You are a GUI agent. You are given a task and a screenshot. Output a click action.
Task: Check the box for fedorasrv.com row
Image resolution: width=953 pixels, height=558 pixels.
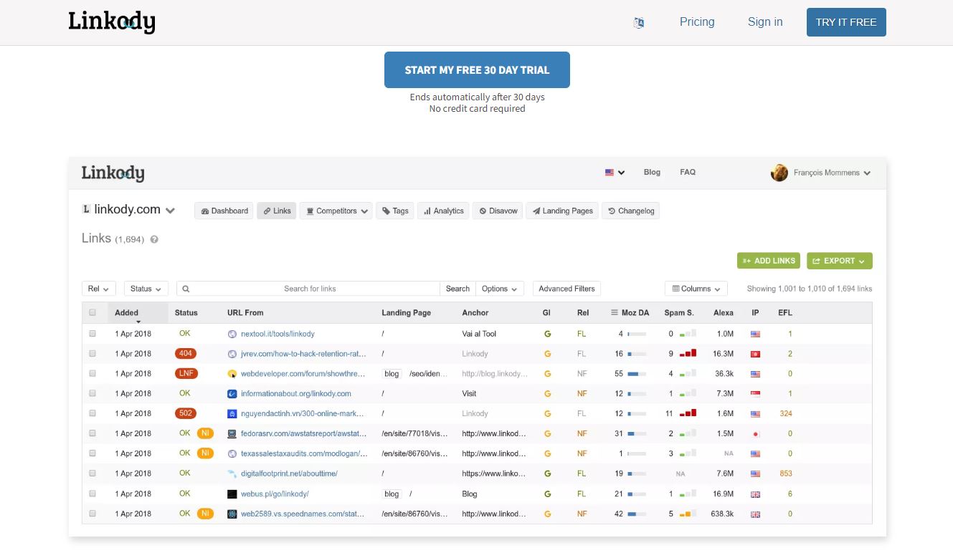[93, 433]
